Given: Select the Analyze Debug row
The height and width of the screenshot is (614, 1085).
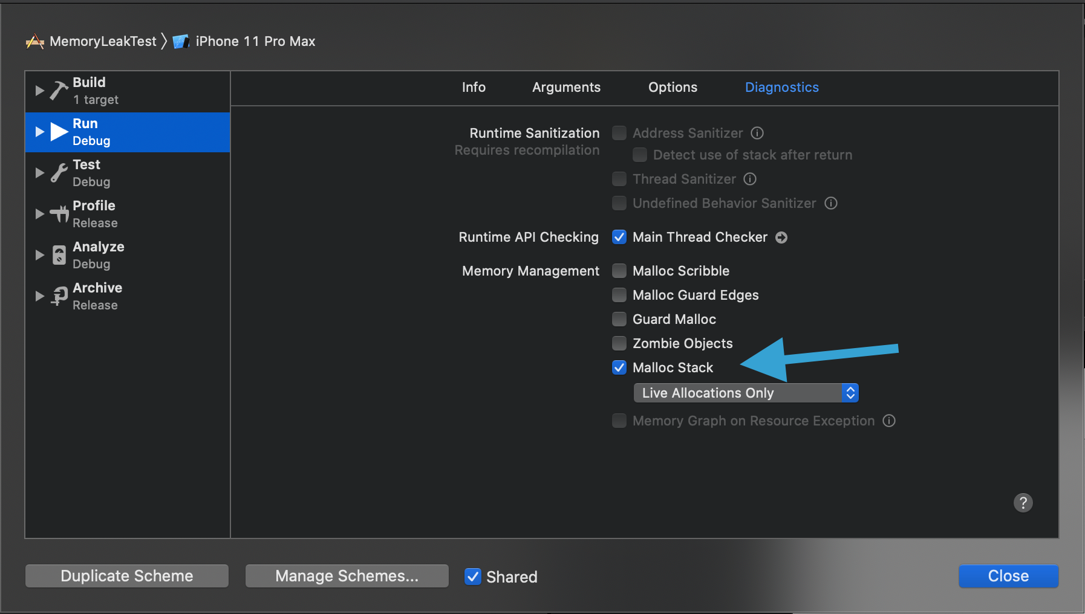Looking at the screenshot, I should click(x=128, y=255).
